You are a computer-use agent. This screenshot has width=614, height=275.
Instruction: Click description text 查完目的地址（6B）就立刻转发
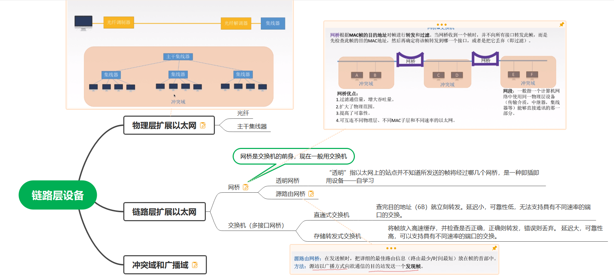[483, 211]
